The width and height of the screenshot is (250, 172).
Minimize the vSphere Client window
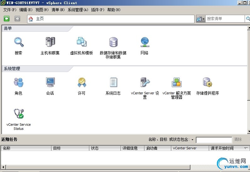tap(240, 3)
